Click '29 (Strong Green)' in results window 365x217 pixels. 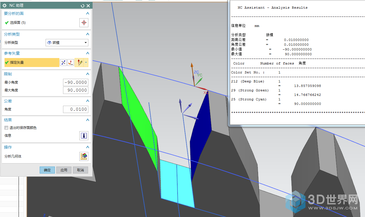pyautogui.click(x=250, y=90)
